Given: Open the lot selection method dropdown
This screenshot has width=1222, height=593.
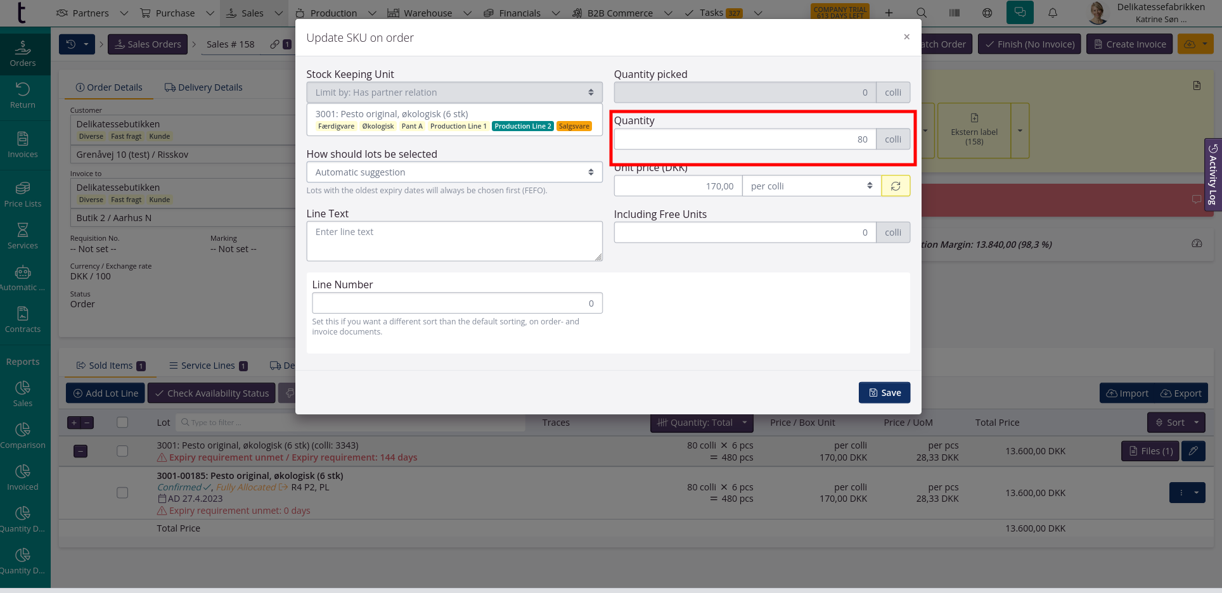Looking at the screenshot, I should point(454,172).
